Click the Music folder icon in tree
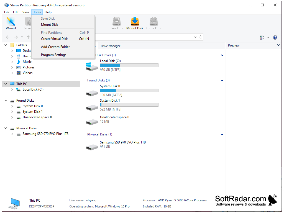Image resolution: width=284 pixels, height=213 pixels. 19,62
